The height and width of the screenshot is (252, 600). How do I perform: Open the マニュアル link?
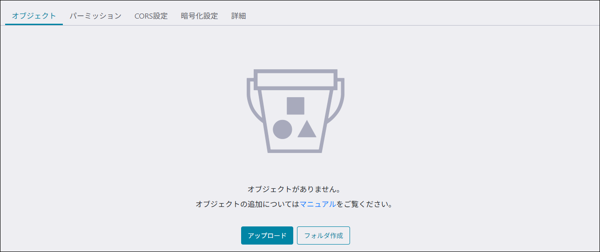tap(317, 204)
